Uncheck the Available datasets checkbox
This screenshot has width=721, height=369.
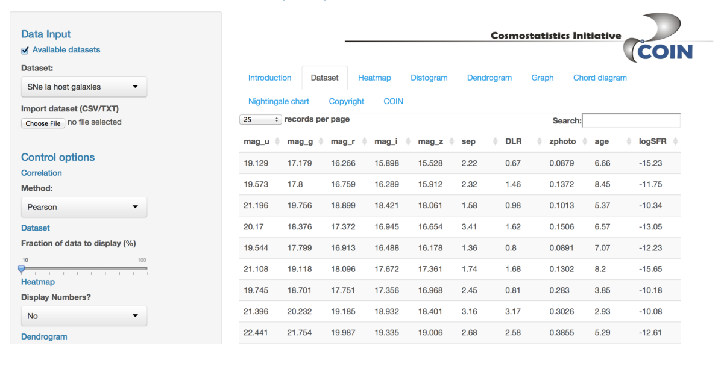click(25, 50)
